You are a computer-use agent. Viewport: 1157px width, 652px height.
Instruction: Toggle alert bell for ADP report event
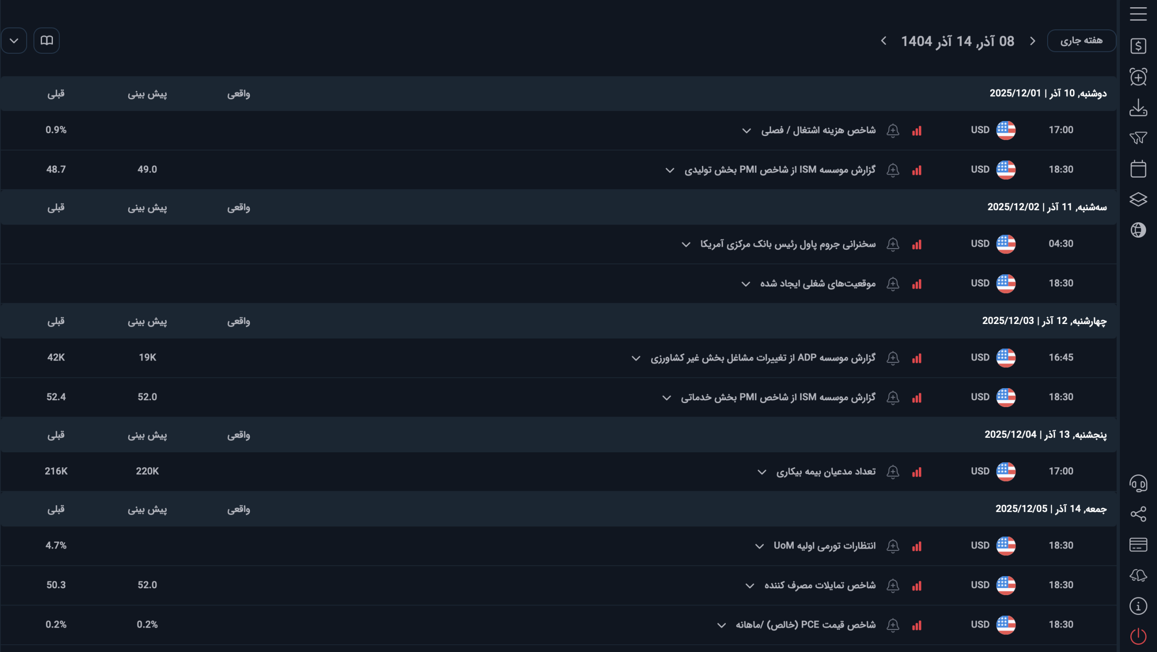(x=893, y=358)
